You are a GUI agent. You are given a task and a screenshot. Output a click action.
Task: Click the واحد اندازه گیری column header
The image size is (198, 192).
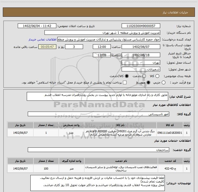[71, 161]
